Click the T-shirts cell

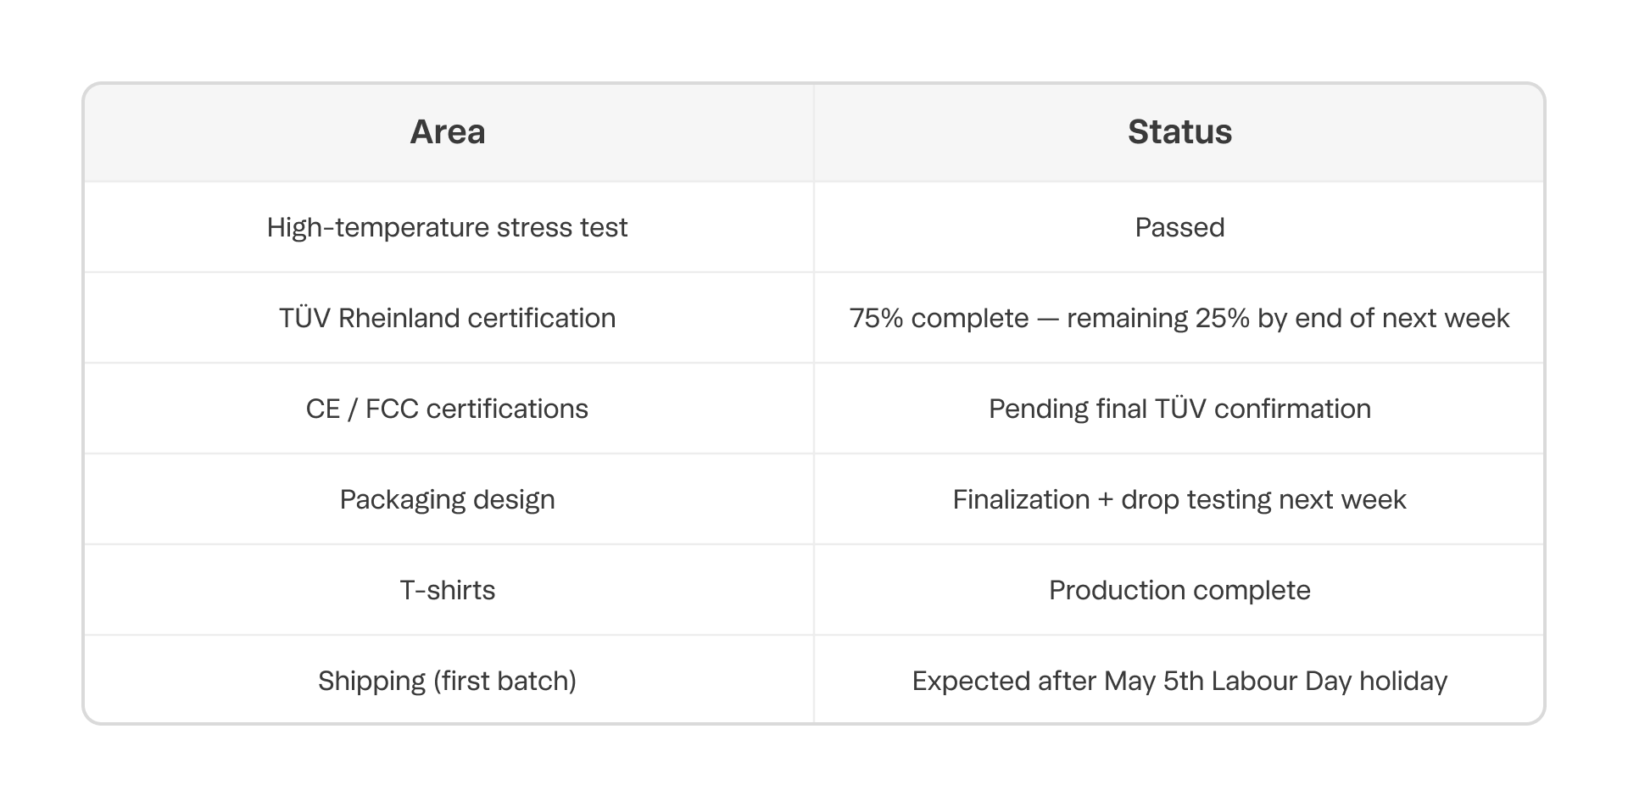[448, 590]
